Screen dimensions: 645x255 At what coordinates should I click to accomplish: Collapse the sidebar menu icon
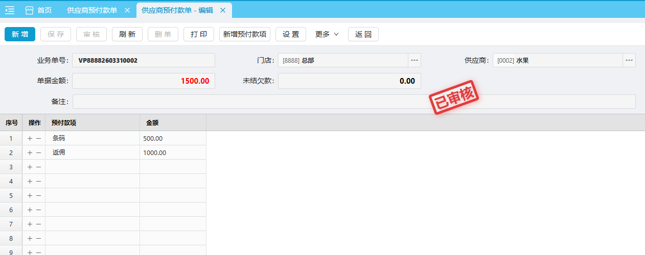(10, 10)
